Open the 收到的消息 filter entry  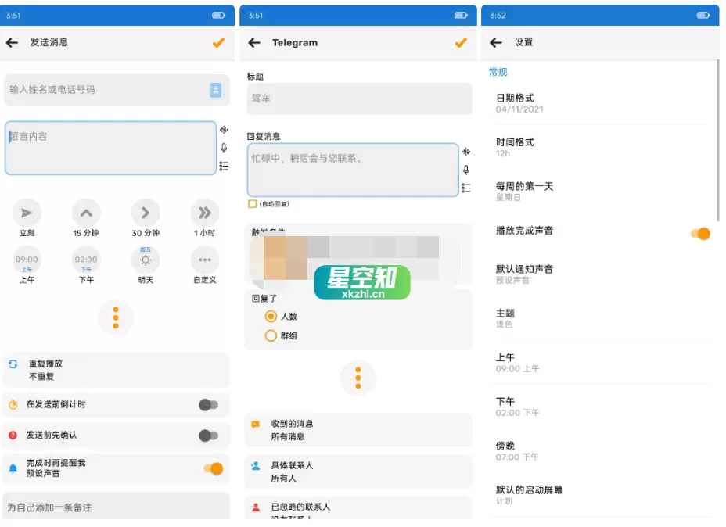click(357, 429)
